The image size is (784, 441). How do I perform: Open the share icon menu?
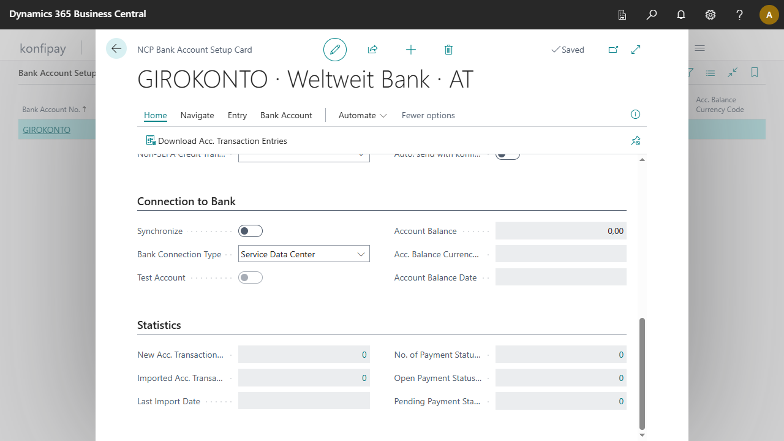pos(372,50)
